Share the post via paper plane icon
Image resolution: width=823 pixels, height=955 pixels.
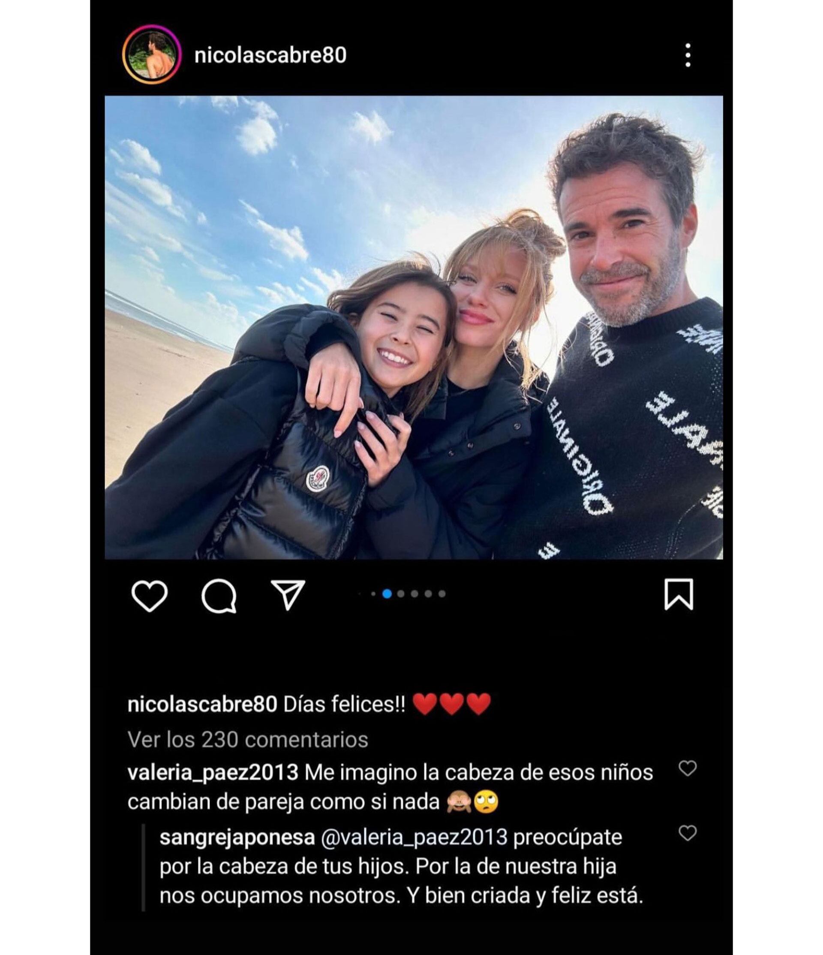[x=288, y=595]
